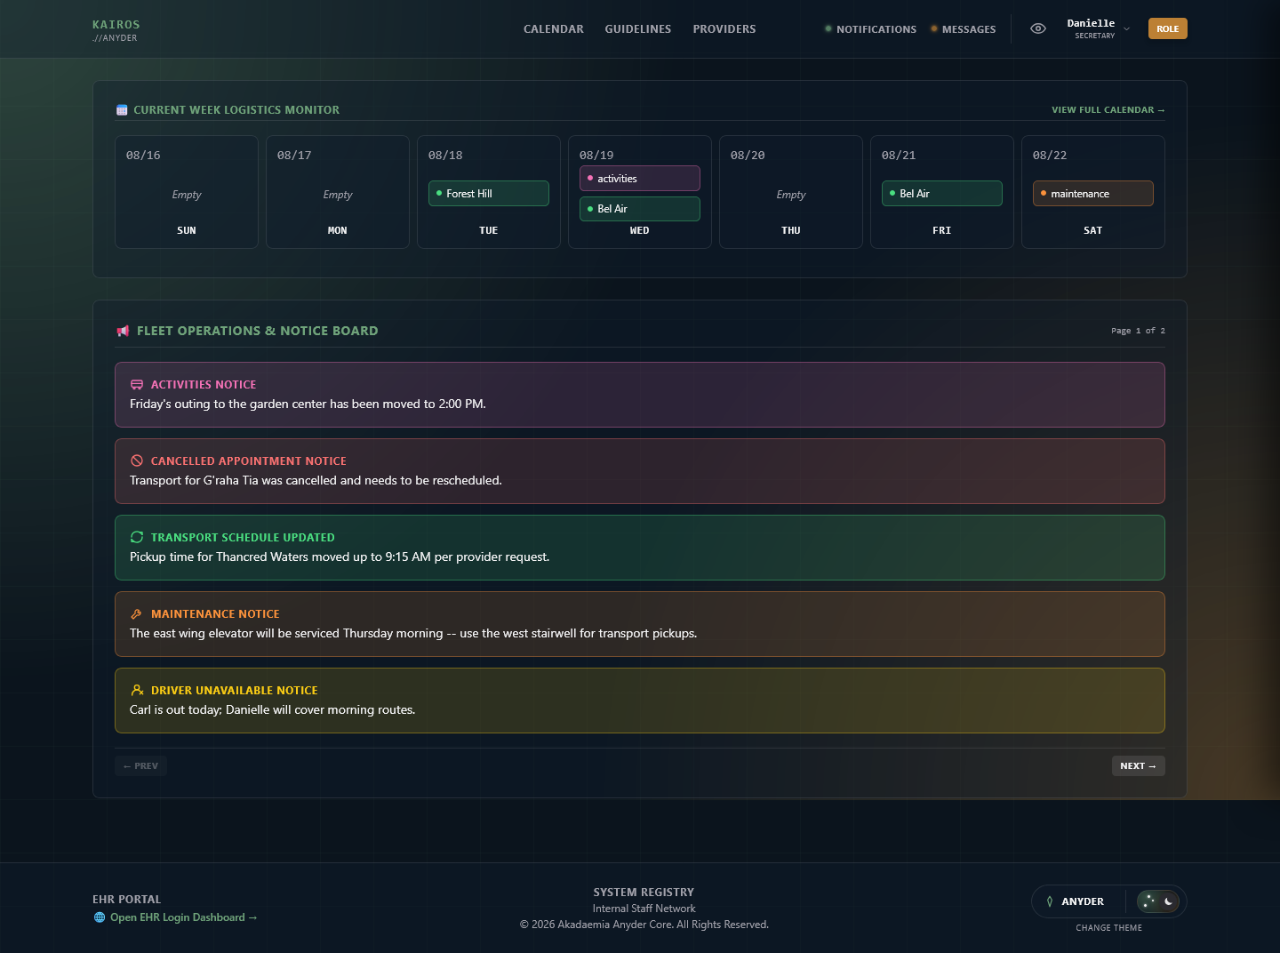Click the MAINTENANCE NOTICE title
Screen dimensions: 1280x953
click(x=215, y=614)
